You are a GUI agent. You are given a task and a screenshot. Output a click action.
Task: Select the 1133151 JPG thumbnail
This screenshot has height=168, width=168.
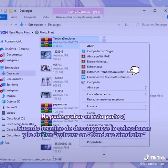tap(46, 95)
